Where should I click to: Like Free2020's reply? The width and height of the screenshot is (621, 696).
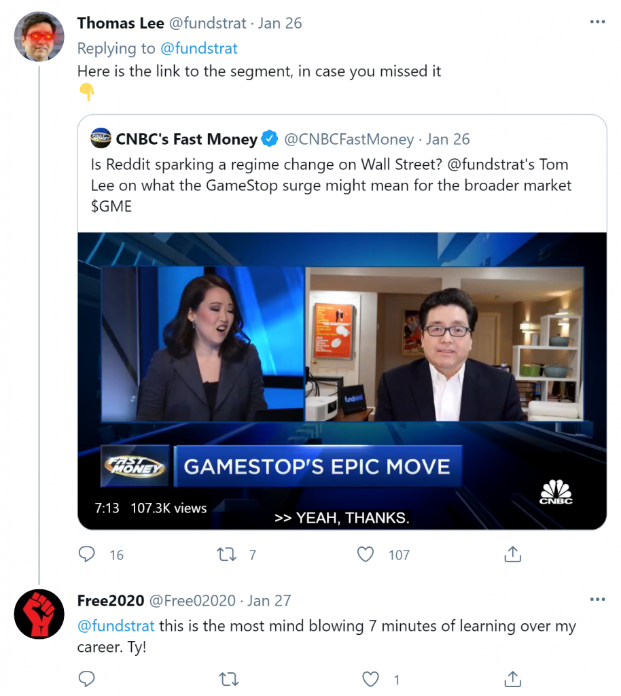pyautogui.click(x=370, y=679)
